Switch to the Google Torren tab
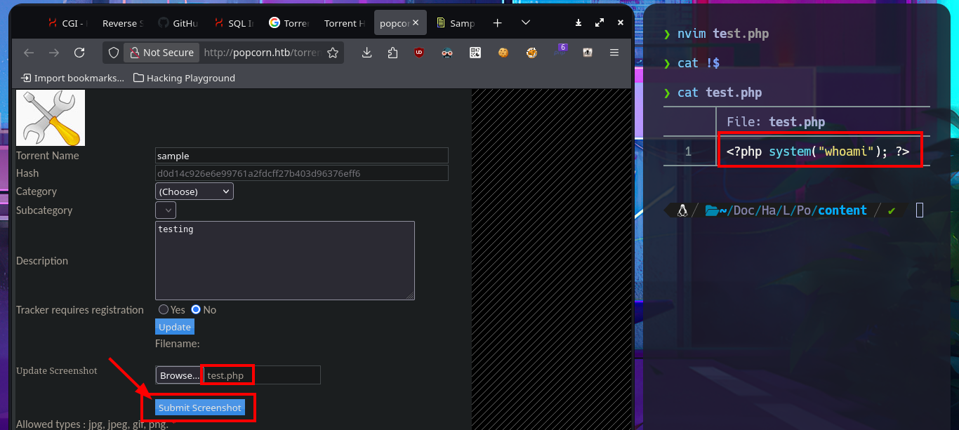The height and width of the screenshot is (430, 959). [289, 23]
